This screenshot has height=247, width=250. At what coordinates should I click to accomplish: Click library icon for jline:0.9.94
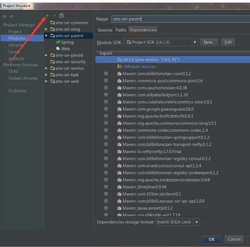tap(119, 187)
